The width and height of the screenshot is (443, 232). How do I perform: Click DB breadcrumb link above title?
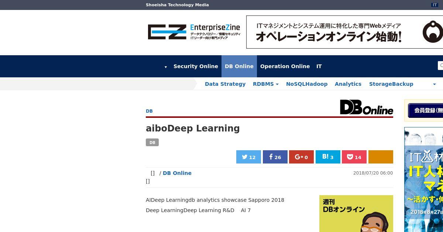coord(149,111)
